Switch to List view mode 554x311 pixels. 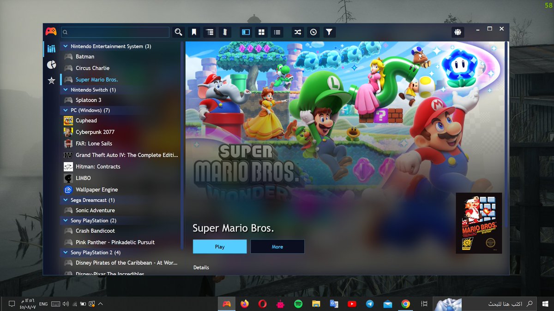(277, 32)
